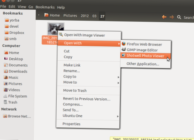Click the IMG_2012 file name label
Image resolution: width=194 pixels, height=140 pixels.
(50, 40)
